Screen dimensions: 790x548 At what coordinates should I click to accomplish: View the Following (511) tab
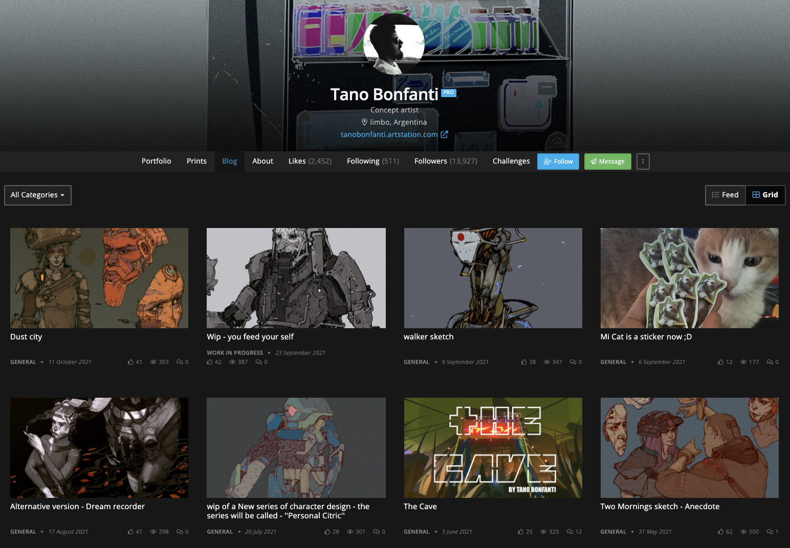pos(373,161)
